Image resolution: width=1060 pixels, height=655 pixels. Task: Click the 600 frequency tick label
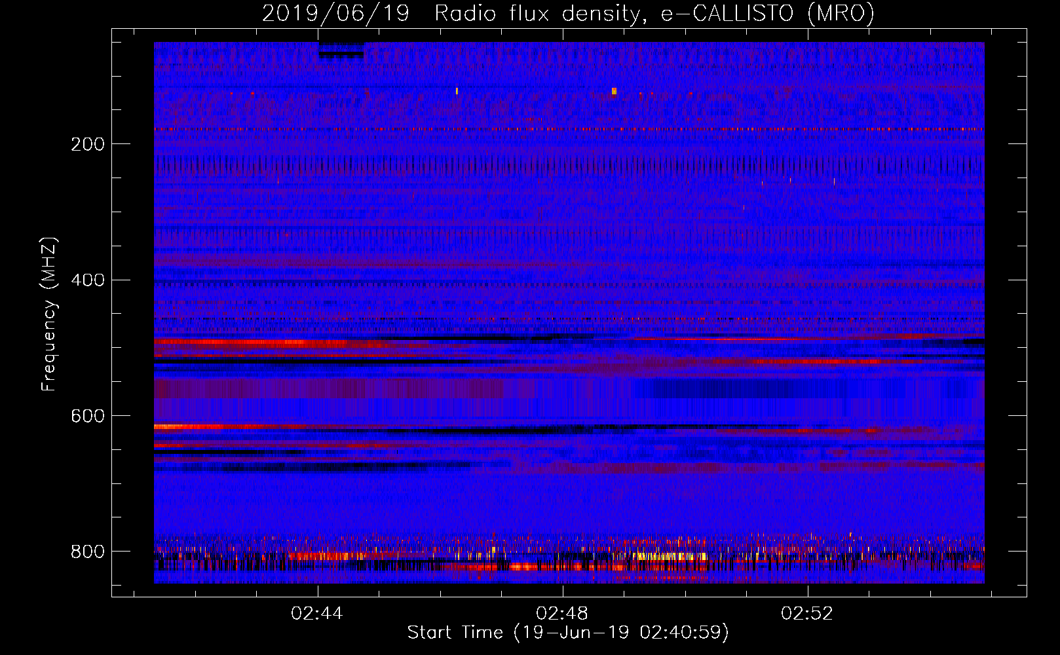88,416
